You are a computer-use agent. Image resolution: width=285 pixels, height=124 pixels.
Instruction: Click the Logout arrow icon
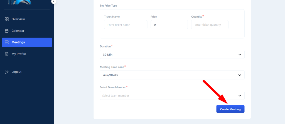tap(7, 72)
